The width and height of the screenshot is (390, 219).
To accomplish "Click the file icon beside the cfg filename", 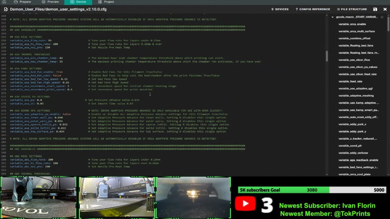I will point(5,9).
